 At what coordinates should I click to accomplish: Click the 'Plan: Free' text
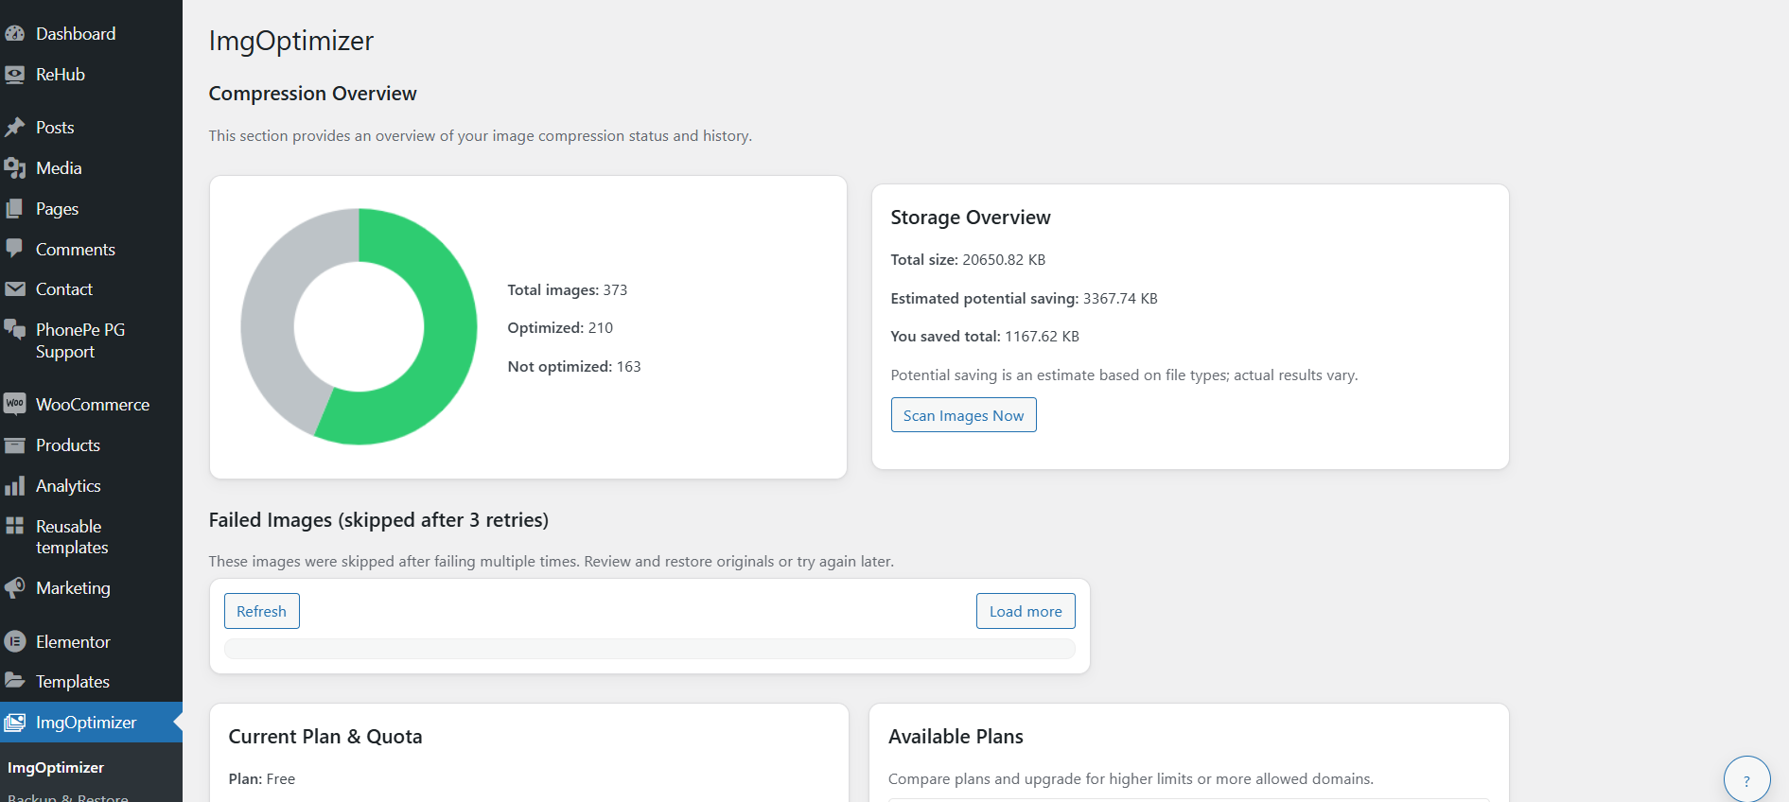(262, 779)
